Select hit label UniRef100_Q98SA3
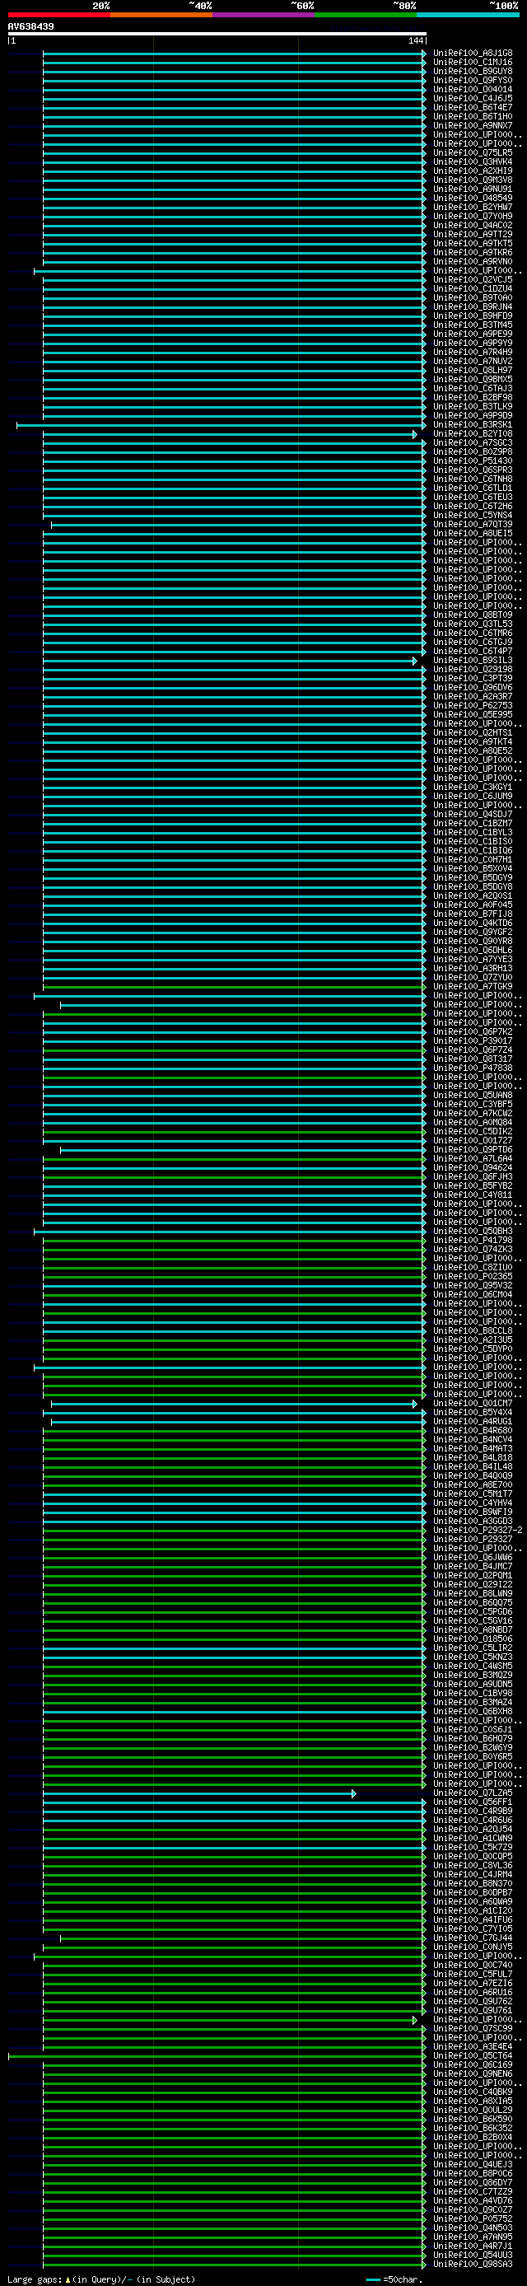Screen dimensions: 527x2286 [473, 2264]
